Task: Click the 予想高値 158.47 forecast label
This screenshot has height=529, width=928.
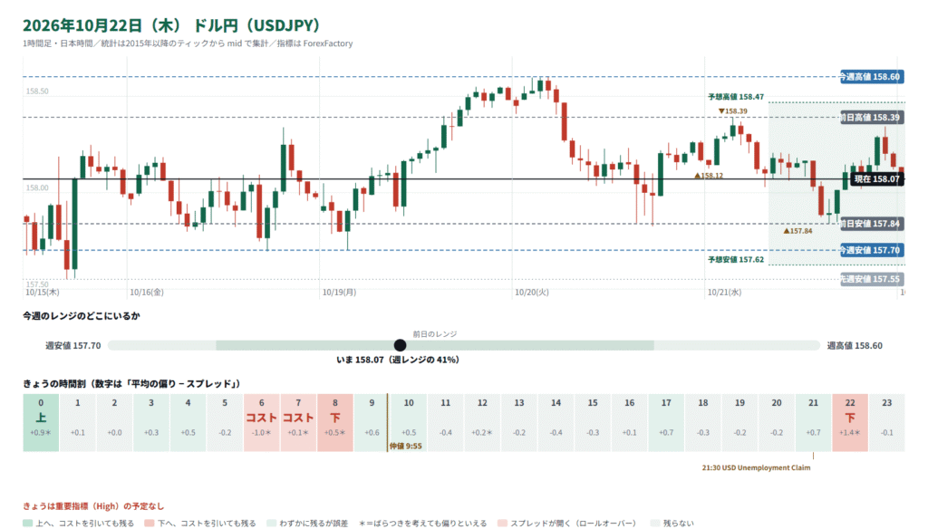Action: point(736,96)
